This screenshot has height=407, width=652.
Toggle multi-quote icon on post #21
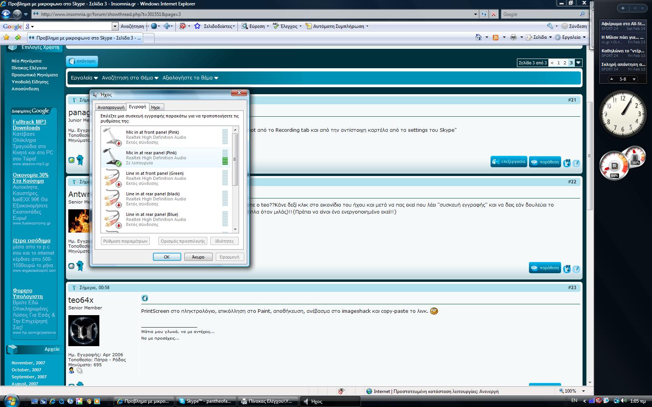pyautogui.click(x=567, y=163)
